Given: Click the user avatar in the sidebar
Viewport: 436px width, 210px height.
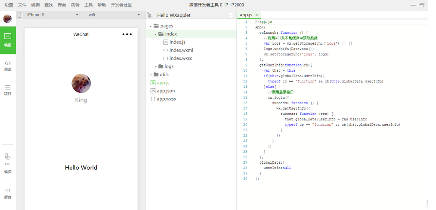Looking at the screenshot, I should [x=7, y=18].
